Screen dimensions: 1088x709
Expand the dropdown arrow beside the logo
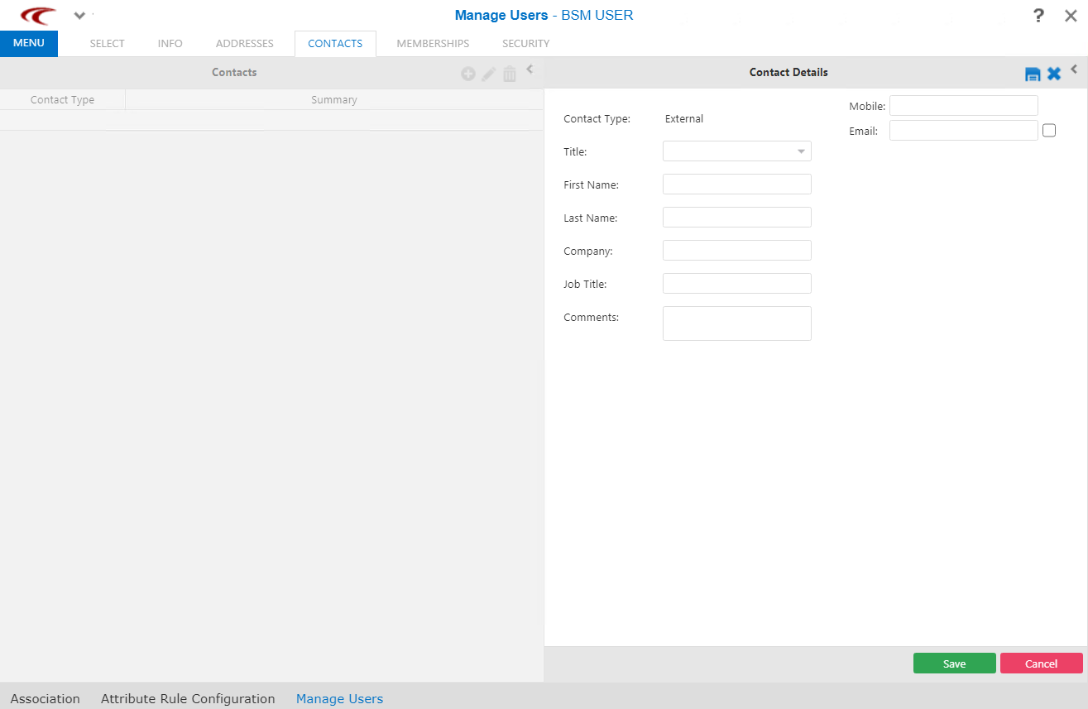(79, 15)
